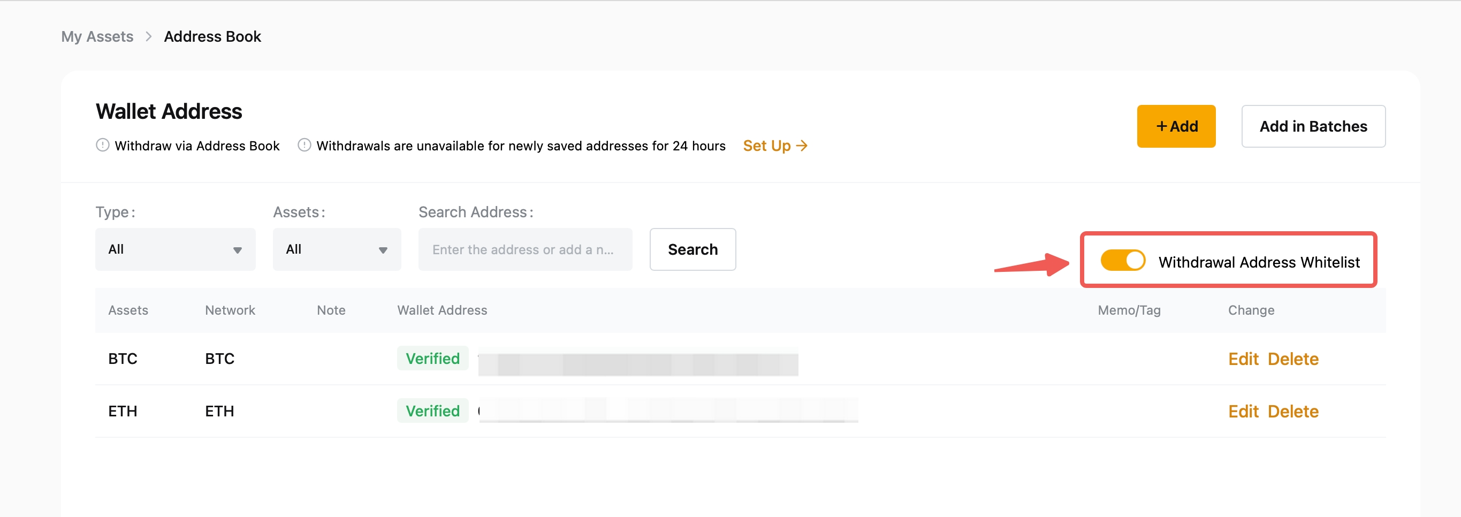Click the Verified badge on BTC row

[x=432, y=358]
